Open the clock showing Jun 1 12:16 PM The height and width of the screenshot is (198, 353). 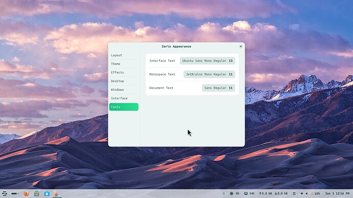tap(337, 193)
